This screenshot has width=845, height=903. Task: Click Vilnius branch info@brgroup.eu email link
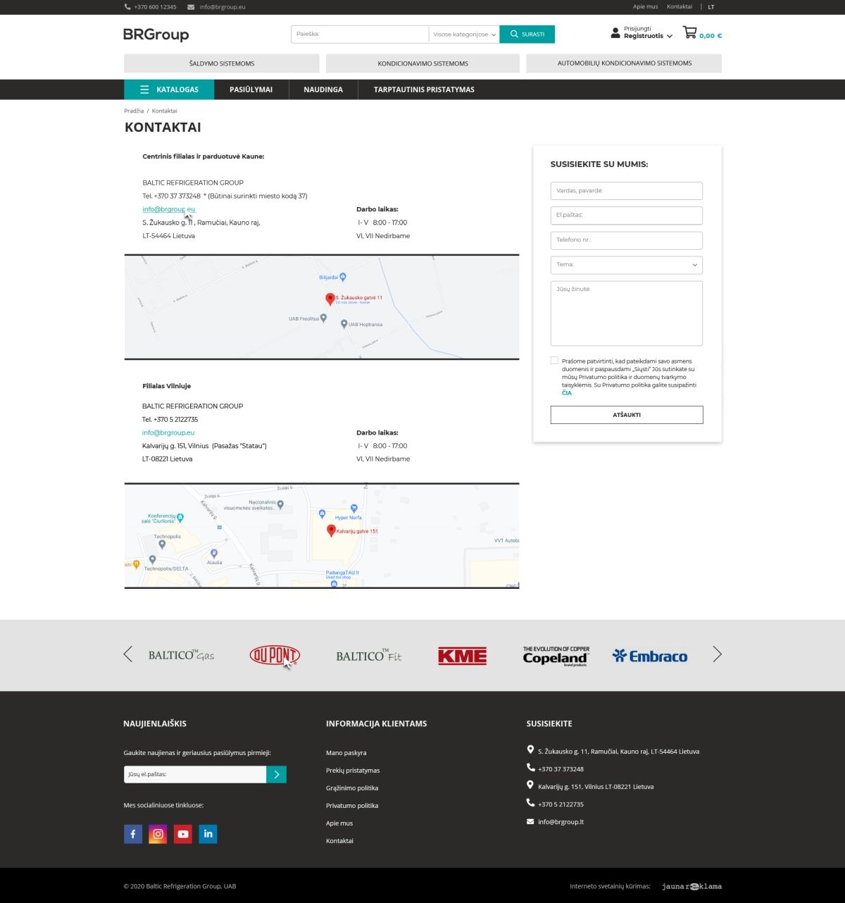tap(168, 432)
